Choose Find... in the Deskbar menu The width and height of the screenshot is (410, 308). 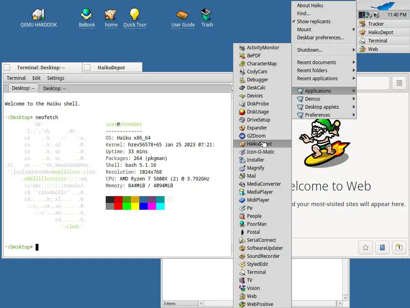click(x=324, y=14)
